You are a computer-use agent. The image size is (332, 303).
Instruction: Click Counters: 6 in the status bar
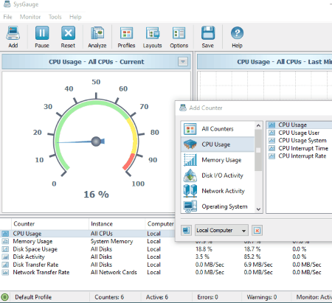pyautogui.click(x=109, y=297)
